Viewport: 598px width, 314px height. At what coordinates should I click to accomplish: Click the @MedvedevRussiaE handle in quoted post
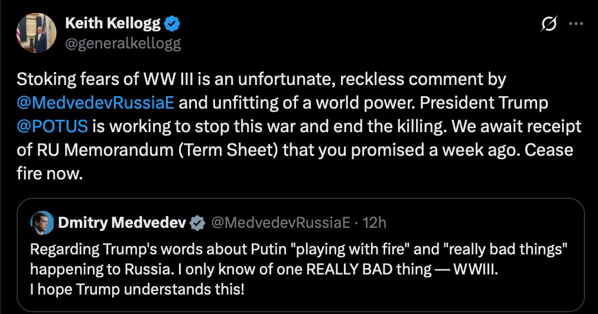pos(280,223)
